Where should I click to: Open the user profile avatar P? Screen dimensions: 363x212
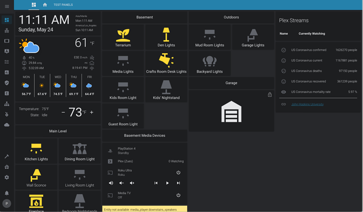tap(7, 204)
